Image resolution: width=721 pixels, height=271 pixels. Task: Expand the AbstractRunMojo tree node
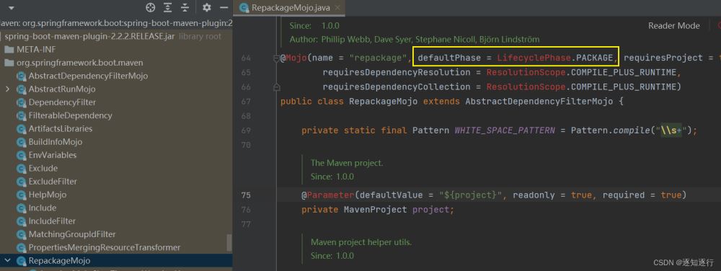(x=7, y=89)
